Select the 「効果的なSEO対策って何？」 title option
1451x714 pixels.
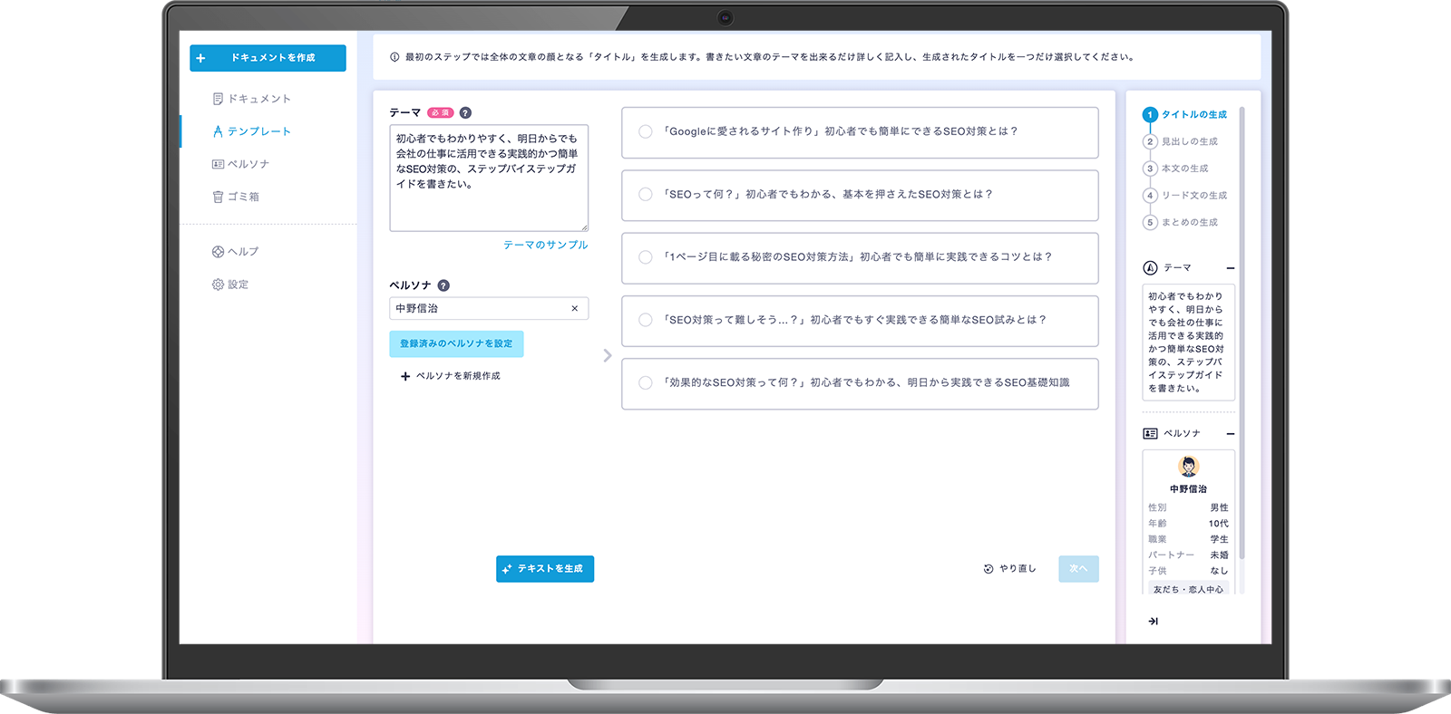pos(860,383)
